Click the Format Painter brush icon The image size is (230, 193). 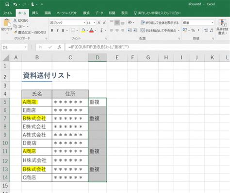tap(15, 32)
